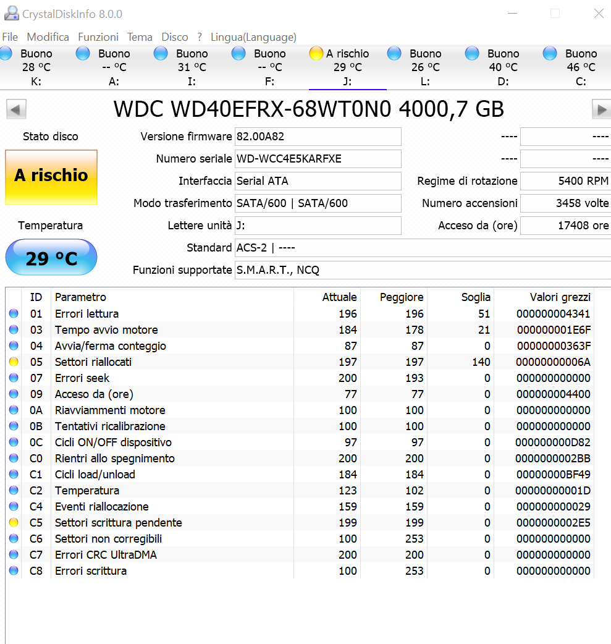Click status dot of Rientri allo spegnimento

(14, 459)
